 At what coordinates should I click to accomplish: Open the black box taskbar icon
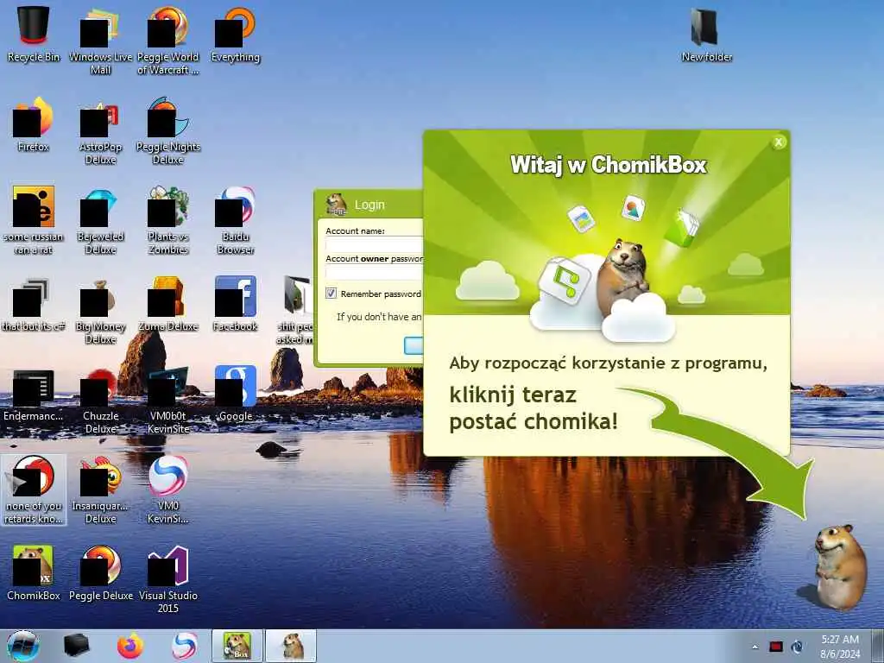click(x=77, y=646)
